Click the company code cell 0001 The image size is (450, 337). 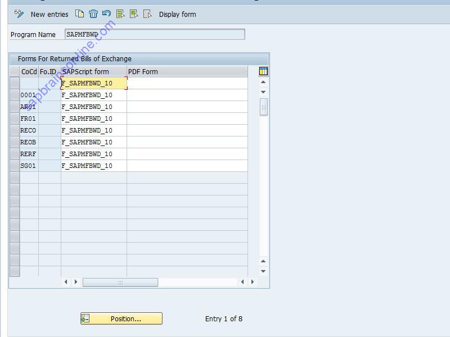(29, 95)
